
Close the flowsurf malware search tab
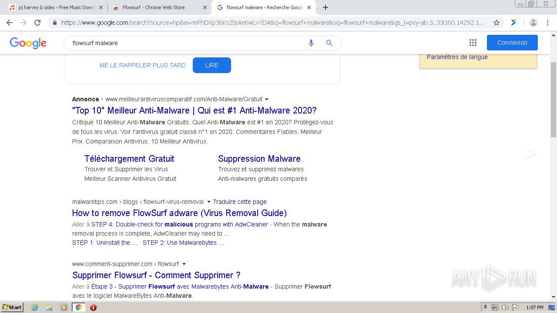pyautogui.click(x=309, y=7)
